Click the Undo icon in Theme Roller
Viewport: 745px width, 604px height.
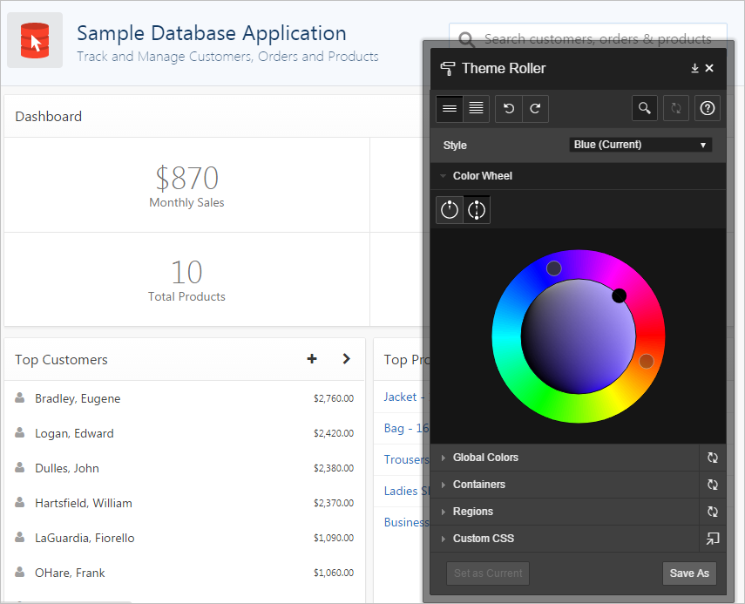tap(509, 109)
